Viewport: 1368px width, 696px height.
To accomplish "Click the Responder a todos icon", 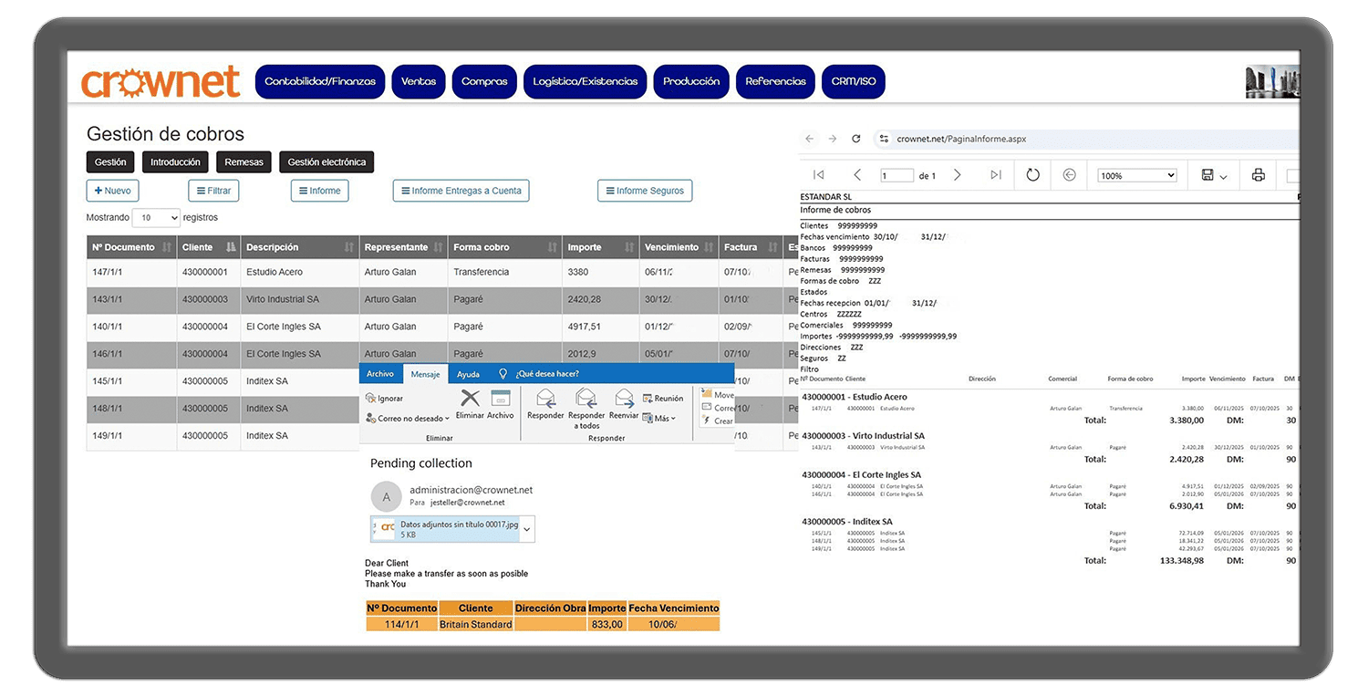I will point(586,399).
